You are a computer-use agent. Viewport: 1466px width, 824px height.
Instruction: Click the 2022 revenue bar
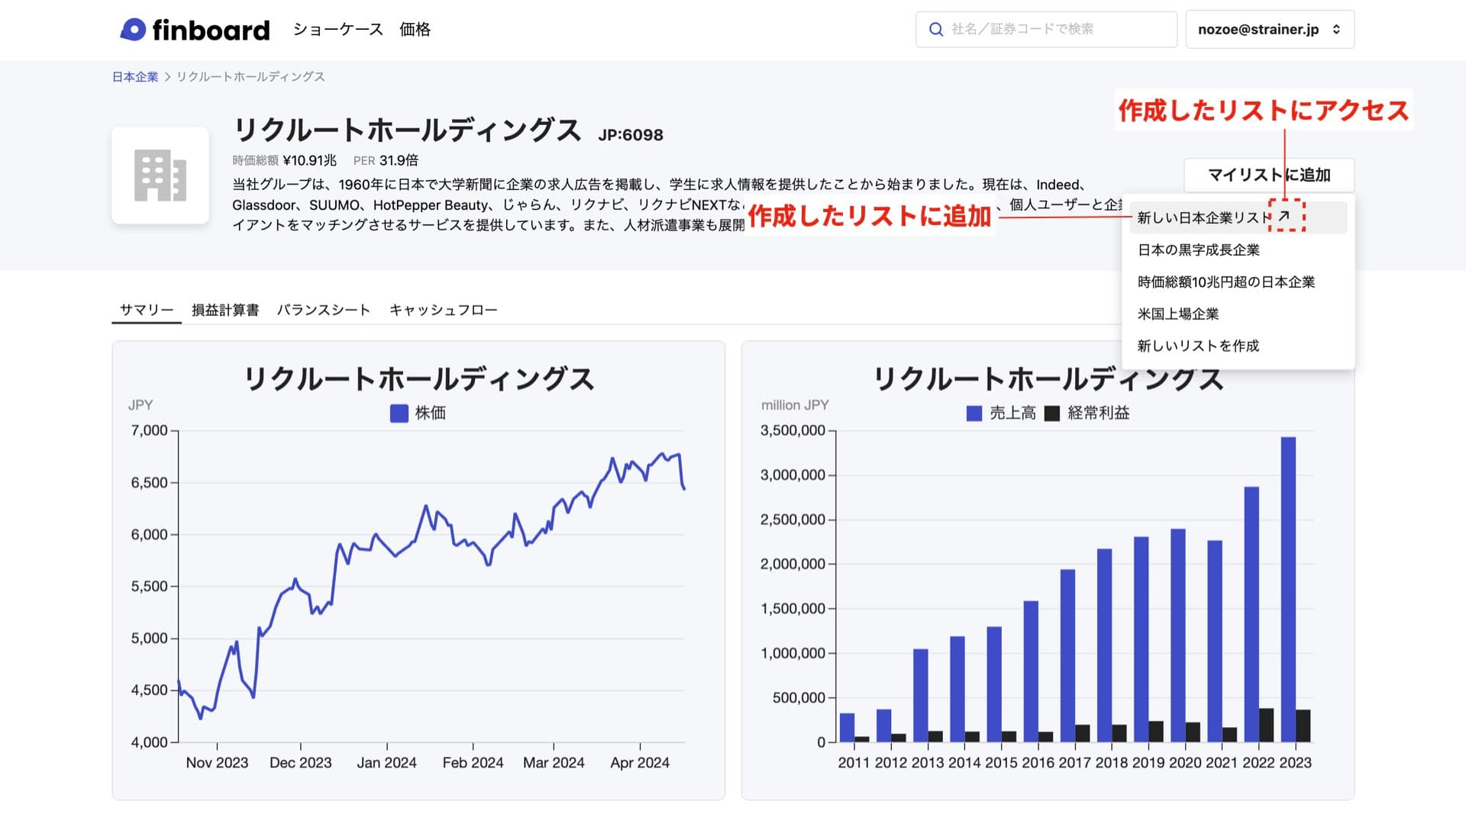1251,614
